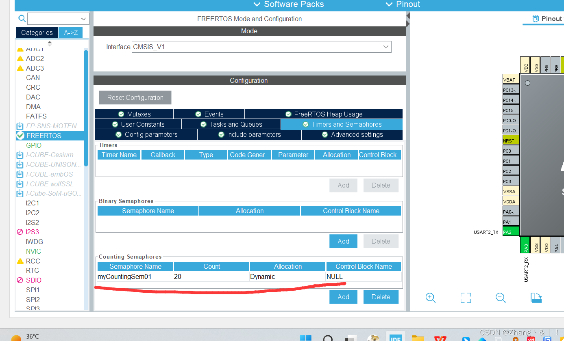
Task: Open Timers and Semaphores tab
Action: pyautogui.click(x=342, y=124)
